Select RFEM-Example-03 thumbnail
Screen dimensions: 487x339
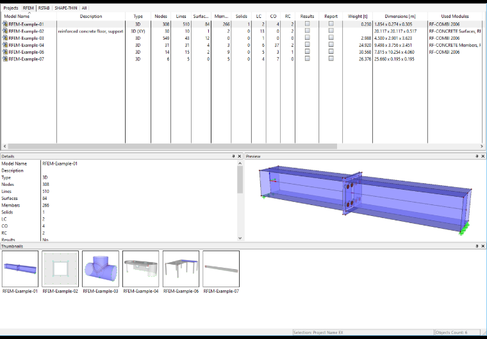(101, 269)
